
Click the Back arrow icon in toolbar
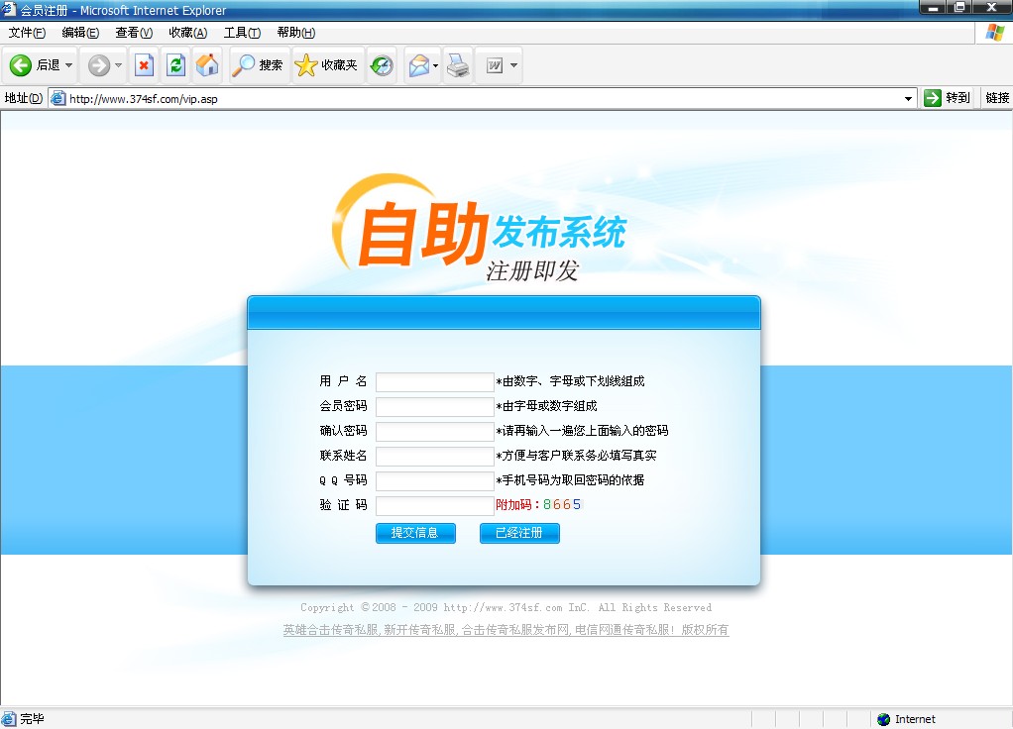coord(21,65)
